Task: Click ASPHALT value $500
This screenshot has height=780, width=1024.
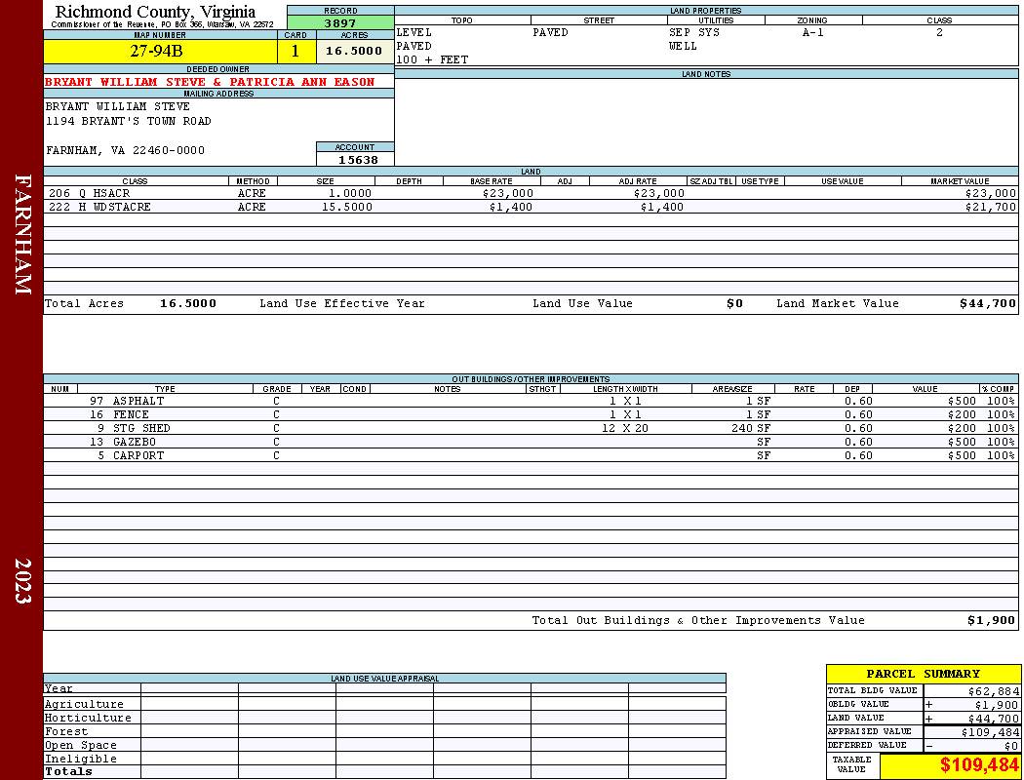Action: click(962, 401)
